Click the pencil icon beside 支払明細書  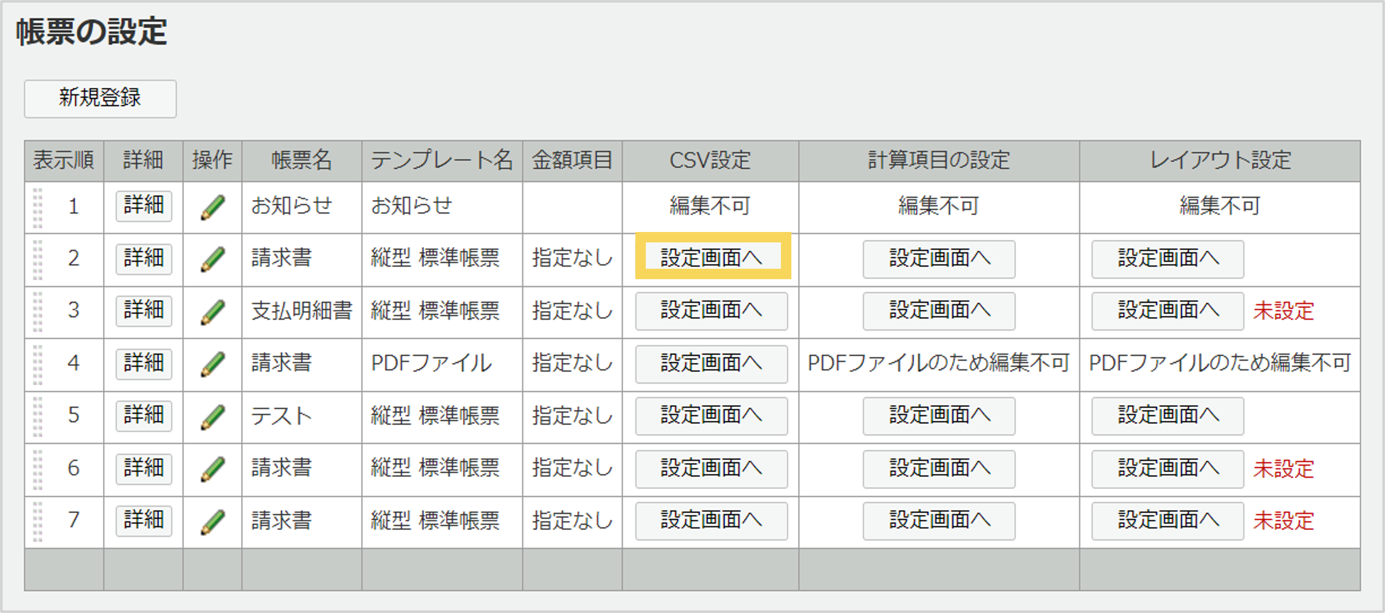click(212, 311)
